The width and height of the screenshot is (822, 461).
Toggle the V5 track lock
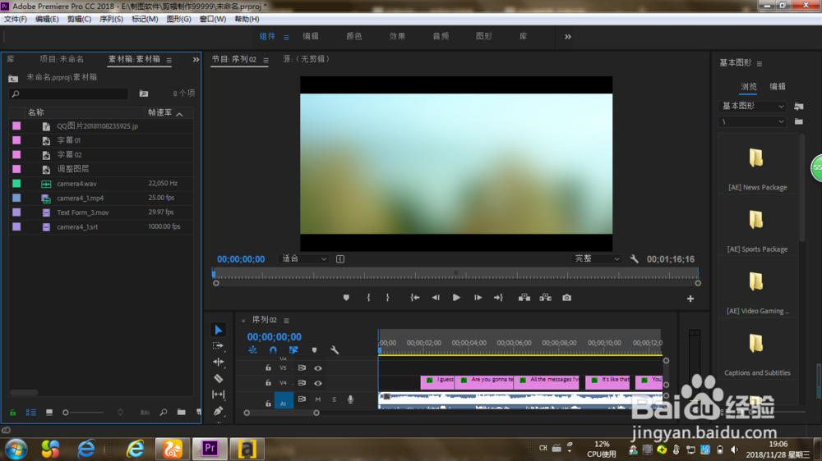click(x=268, y=367)
